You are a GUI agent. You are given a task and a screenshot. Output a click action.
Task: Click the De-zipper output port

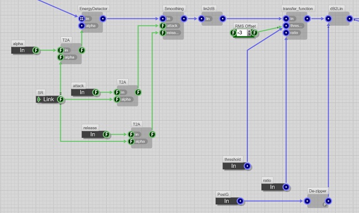click(328, 201)
